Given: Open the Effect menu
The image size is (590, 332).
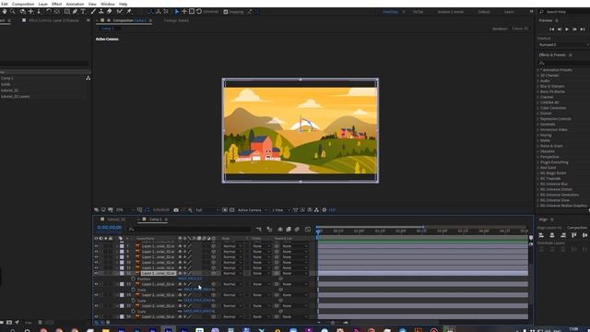Looking at the screenshot, I should [57, 4].
